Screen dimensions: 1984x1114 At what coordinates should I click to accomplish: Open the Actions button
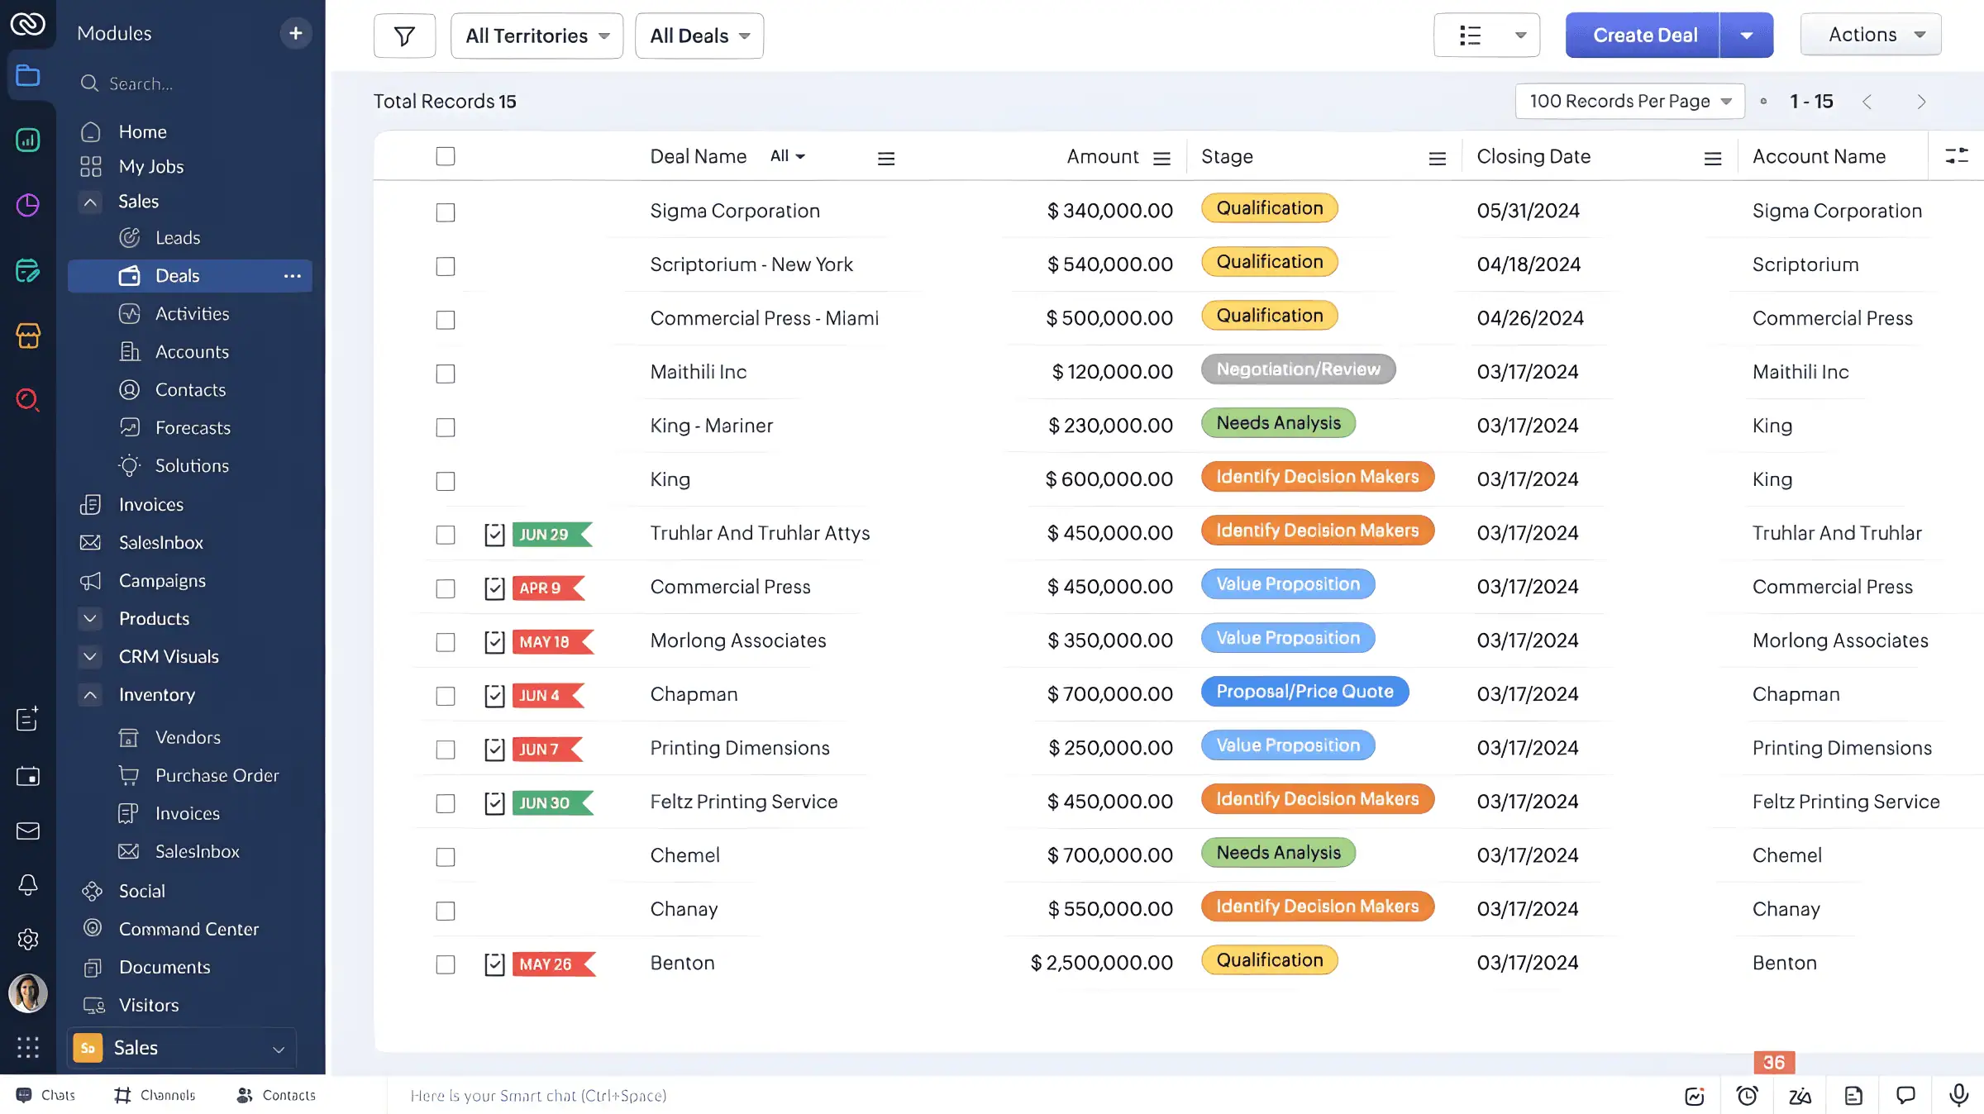coord(1870,34)
